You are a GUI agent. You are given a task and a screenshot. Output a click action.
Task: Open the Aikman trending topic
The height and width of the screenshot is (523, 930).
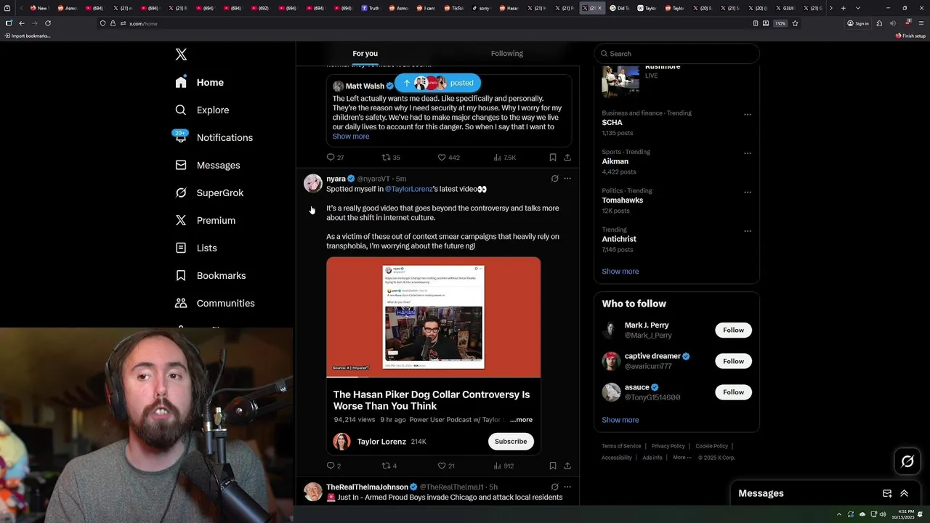615,161
